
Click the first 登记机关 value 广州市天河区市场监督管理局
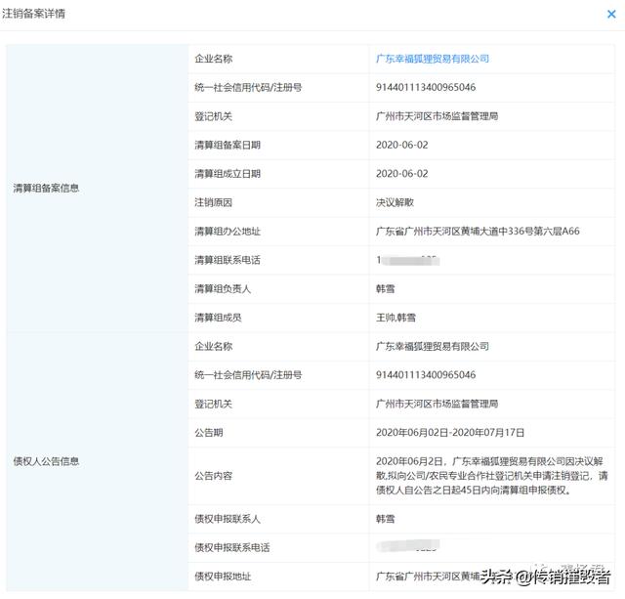437,116
